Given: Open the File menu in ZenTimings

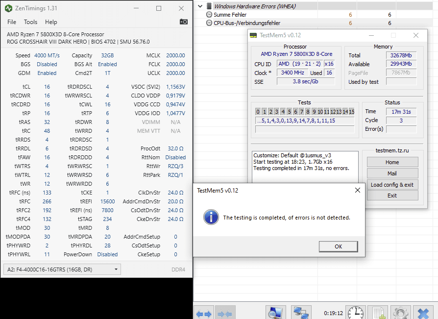Looking at the screenshot, I should [x=12, y=22].
